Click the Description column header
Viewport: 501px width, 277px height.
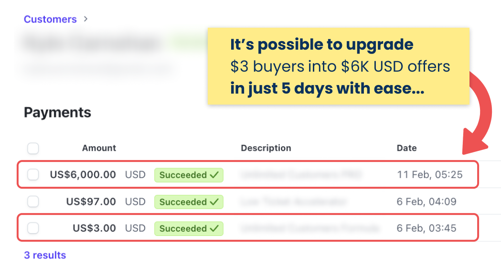tap(266, 148)
